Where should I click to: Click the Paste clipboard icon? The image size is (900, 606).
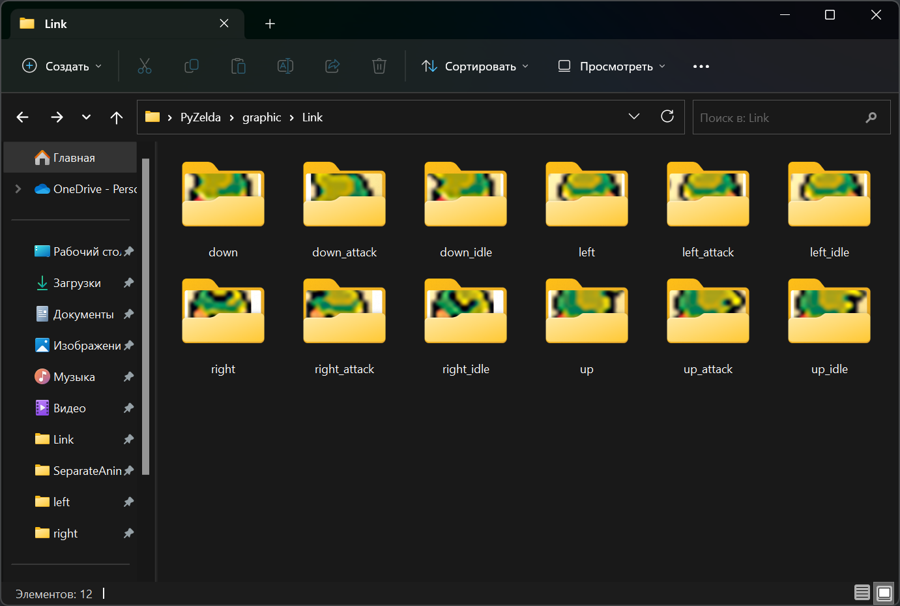click(239, 66)
